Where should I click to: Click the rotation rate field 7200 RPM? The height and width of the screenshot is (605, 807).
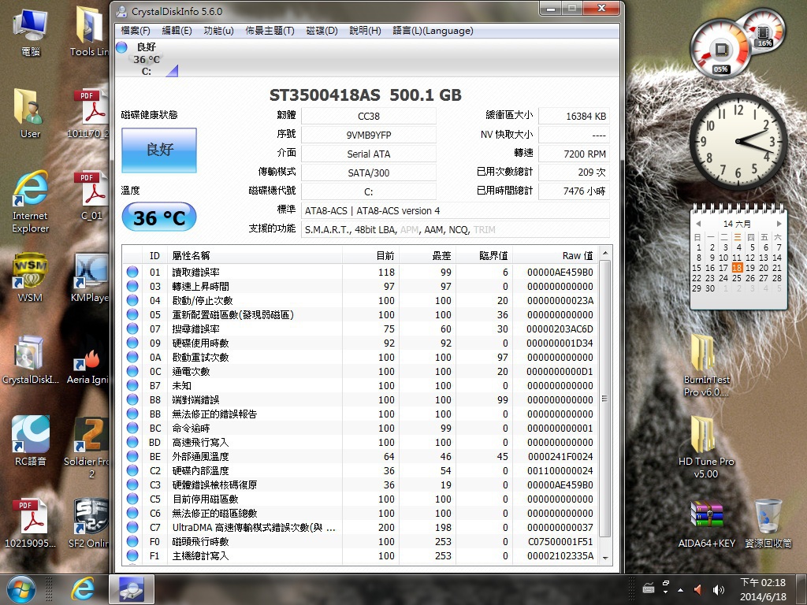click(x=574, y=154)
